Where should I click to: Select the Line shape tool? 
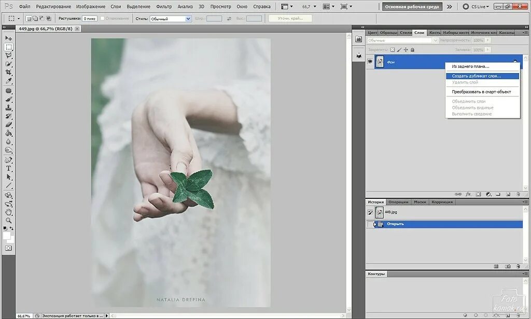8,185
